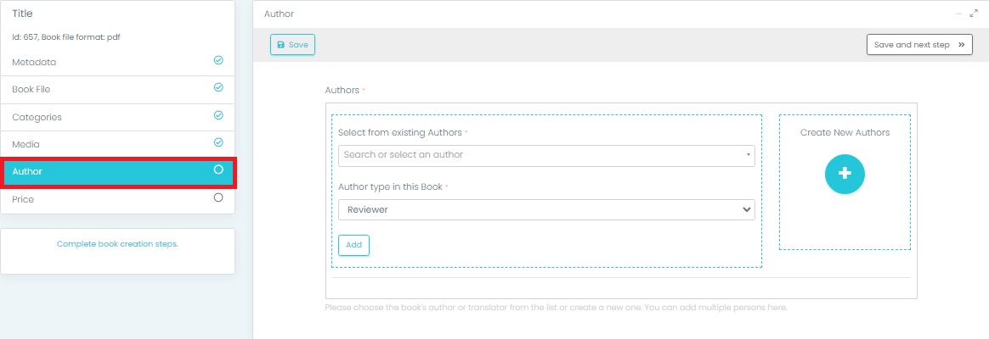Click the double chevron on Save and next step

pyautogui.click(x=962, y=45)
